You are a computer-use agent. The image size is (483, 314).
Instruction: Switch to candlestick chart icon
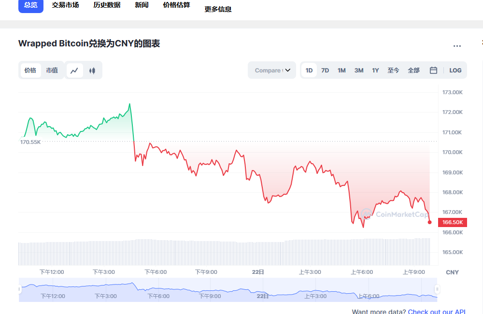click(x=92, y=71)
